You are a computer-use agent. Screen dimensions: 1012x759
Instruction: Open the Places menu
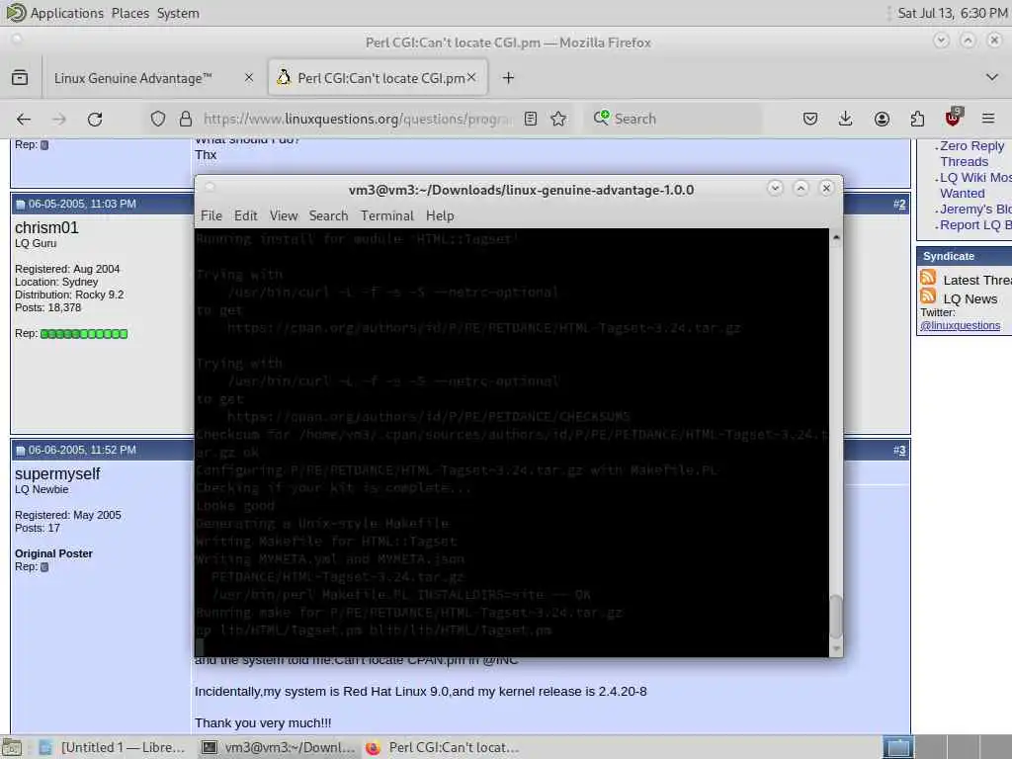pyautogui.click(x=129, y=13)
